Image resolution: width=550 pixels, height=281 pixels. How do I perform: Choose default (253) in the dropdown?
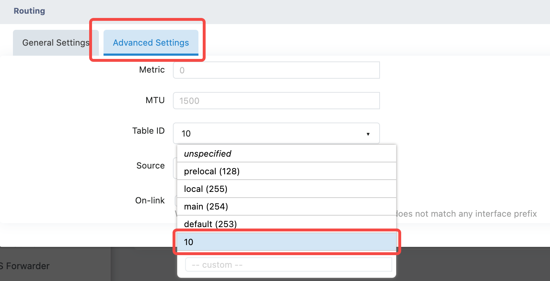(x=287, y=224)
